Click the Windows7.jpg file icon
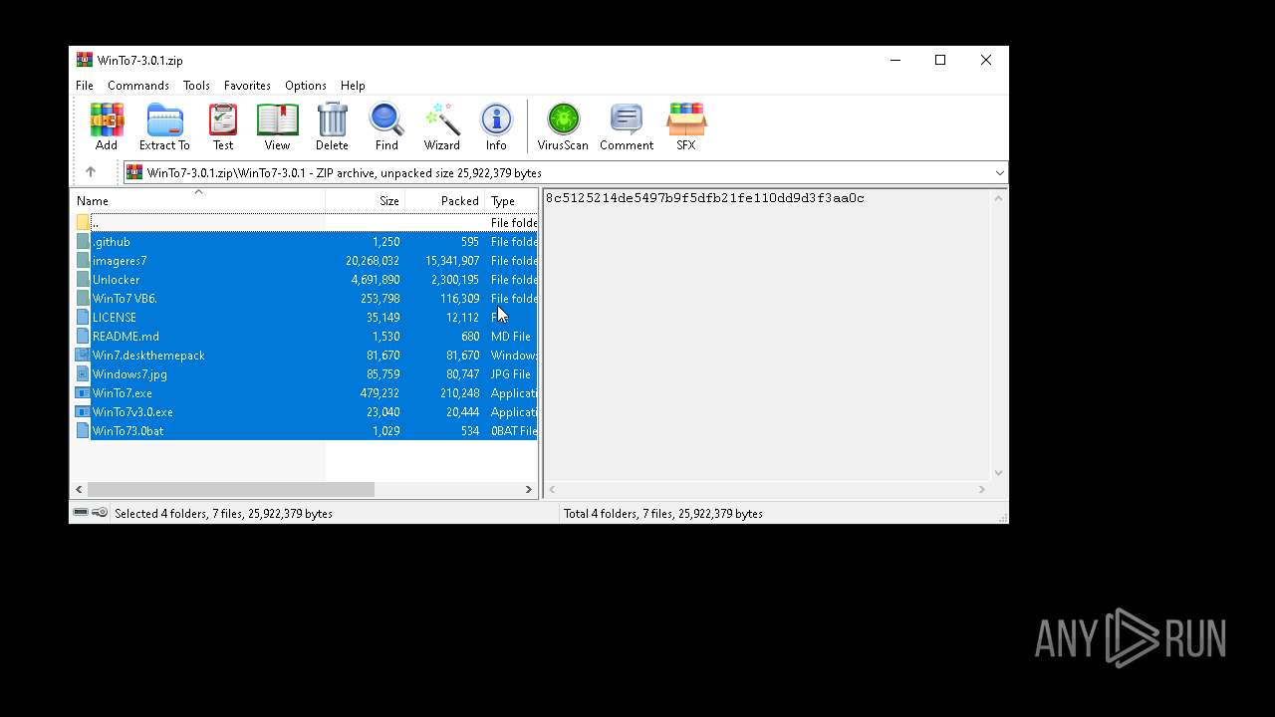 coord(83,374)
